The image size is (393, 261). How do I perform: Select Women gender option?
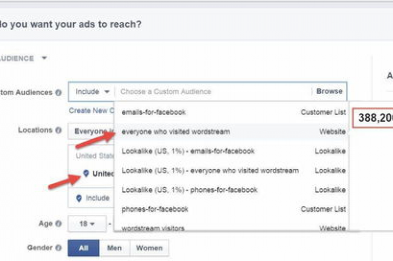(x=149, y=248)
